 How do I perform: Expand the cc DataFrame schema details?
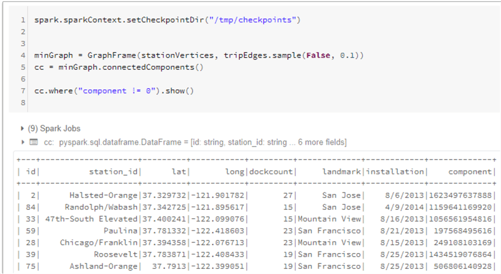[23, 142]
